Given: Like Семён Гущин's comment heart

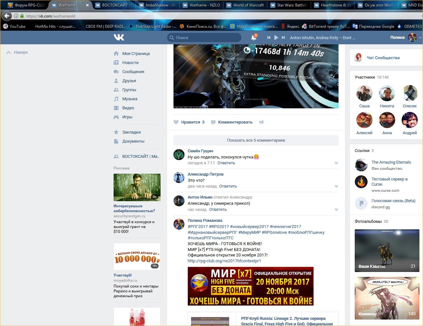Looking at the screenshot, I should pos(336,163).
